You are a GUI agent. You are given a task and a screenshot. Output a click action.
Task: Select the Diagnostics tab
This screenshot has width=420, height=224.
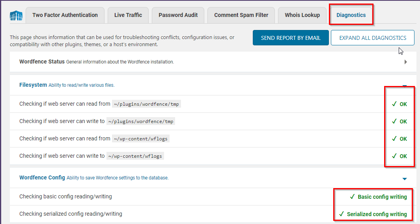(x=351, y=15)
